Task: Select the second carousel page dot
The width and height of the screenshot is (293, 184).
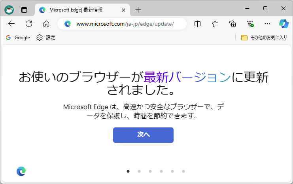Action: [x=139, y=171]
